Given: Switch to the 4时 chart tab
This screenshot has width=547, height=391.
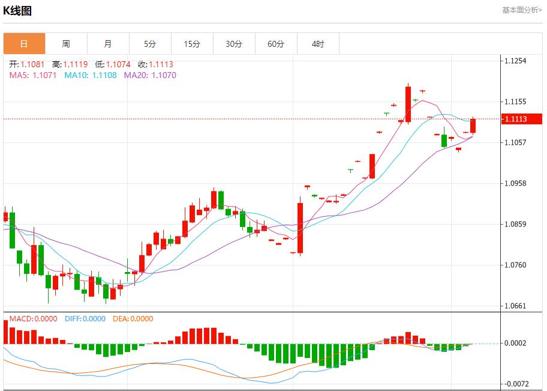Looking at the screenshot, I should click(x=318, y=44).
